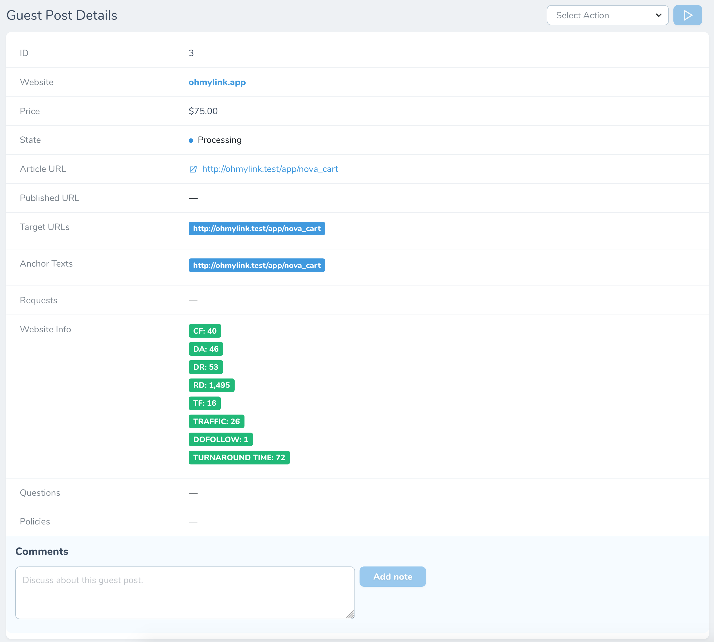This screenshot has width=714, height=642.
Task: Click the DA: 46 badge
Action: tap(206, 349)
